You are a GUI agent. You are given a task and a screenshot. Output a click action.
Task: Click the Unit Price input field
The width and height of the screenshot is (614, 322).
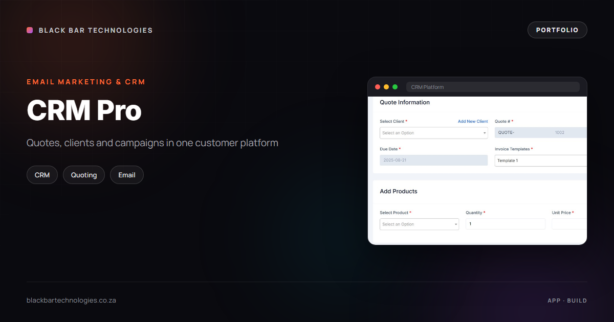[x=569, y=224]
